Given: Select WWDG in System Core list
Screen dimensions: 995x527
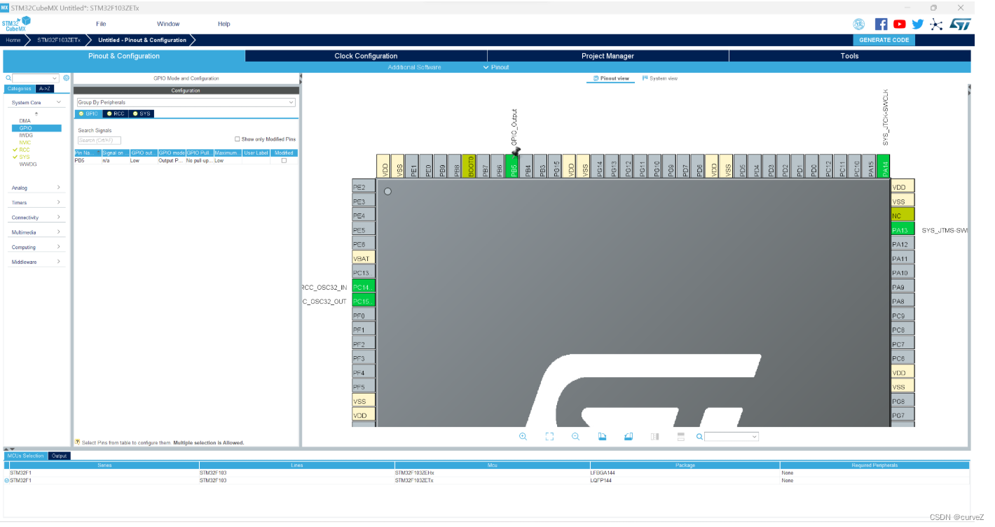Looking at the screenshot, I should click(x=28, y=164).
